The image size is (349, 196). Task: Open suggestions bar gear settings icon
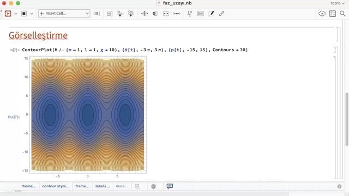(154, 186)
